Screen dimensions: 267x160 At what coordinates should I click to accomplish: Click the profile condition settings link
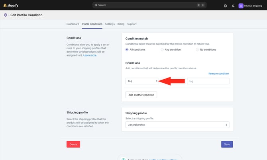[163, 159]
